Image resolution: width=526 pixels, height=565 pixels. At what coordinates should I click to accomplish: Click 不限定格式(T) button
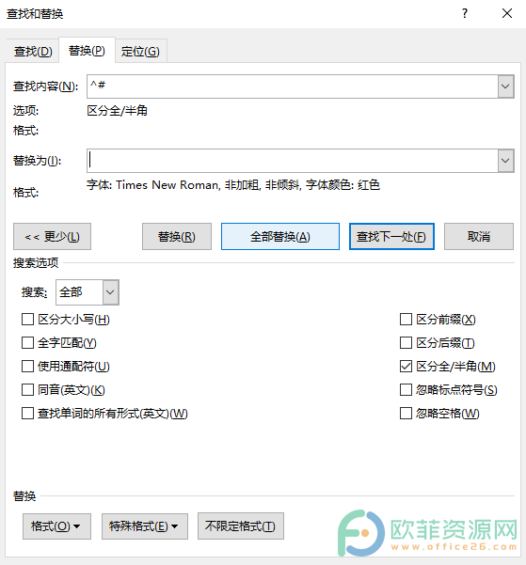pyautogui.click(x=241, y=526)
